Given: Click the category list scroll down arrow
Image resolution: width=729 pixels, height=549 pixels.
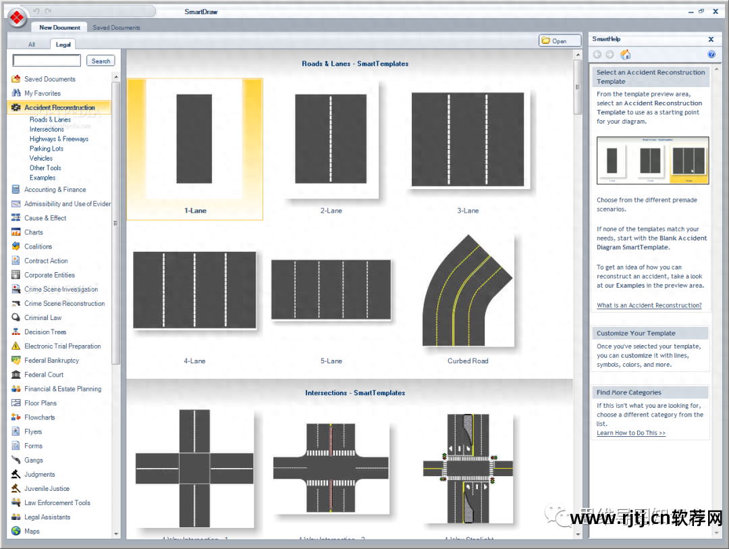Looking at the screenshot, I should [116, 534].
